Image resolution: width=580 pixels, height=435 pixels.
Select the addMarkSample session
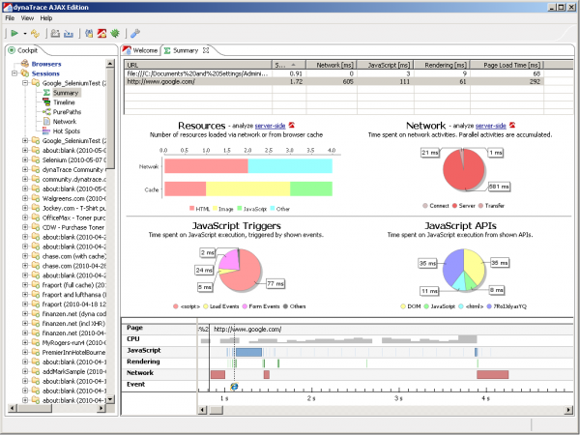[74, 371]
